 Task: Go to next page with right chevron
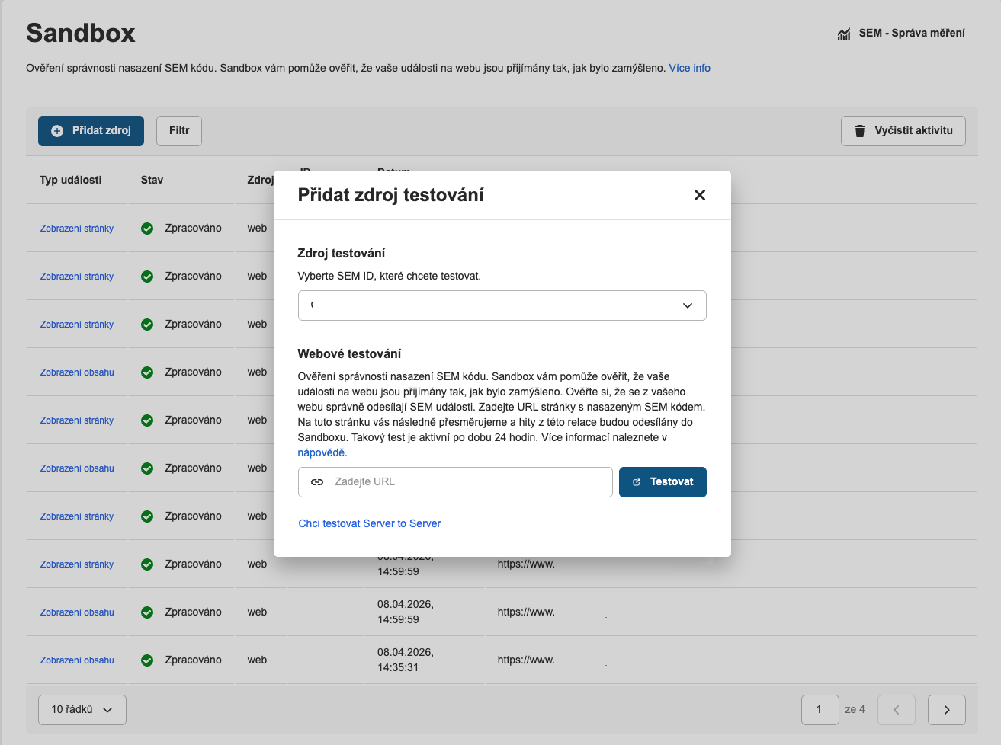point(946,710)
